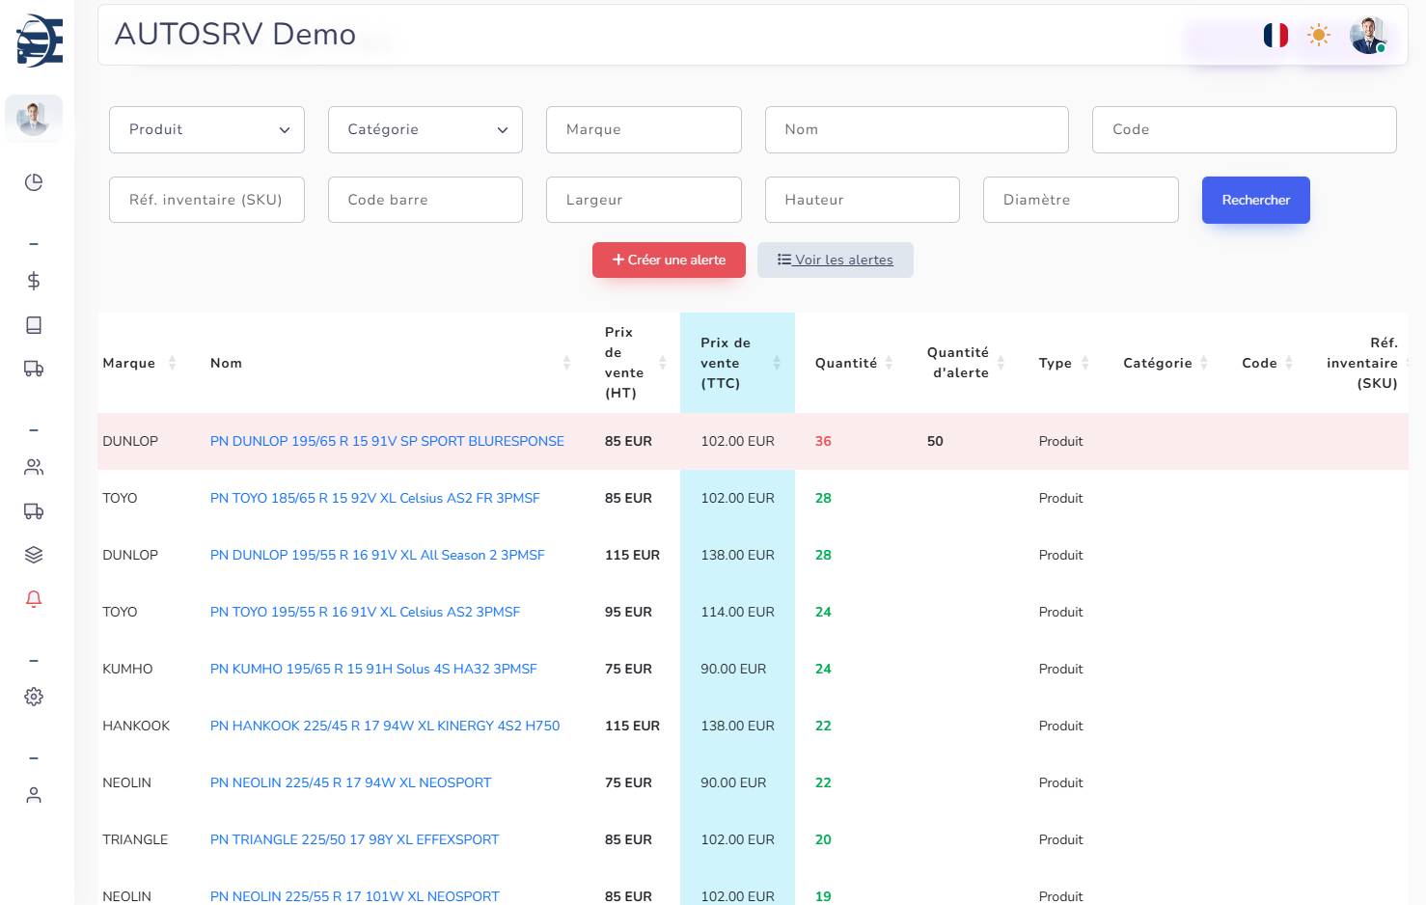Open PN TOYO 185/65 Celsius AS2 FR link

(x=375, y=498)
